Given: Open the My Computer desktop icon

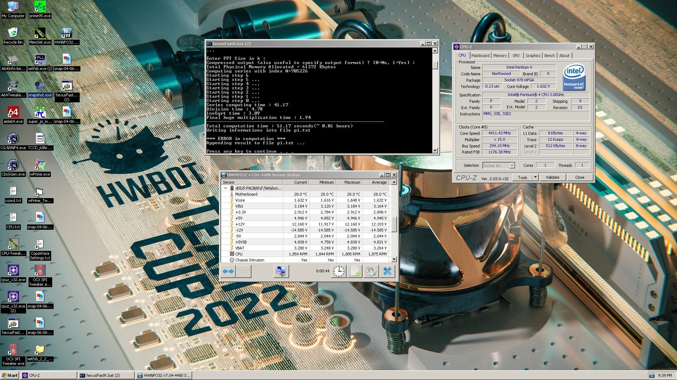Looking at the screenshot, I should point(13,9).
